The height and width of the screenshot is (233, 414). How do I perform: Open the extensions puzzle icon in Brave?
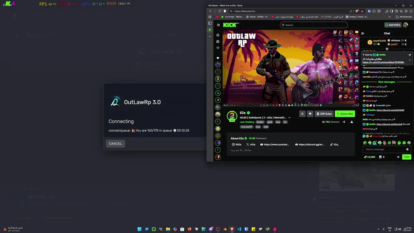(374, 11)
